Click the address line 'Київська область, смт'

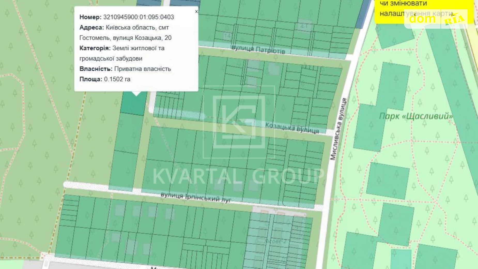click(x=137, y=27)
